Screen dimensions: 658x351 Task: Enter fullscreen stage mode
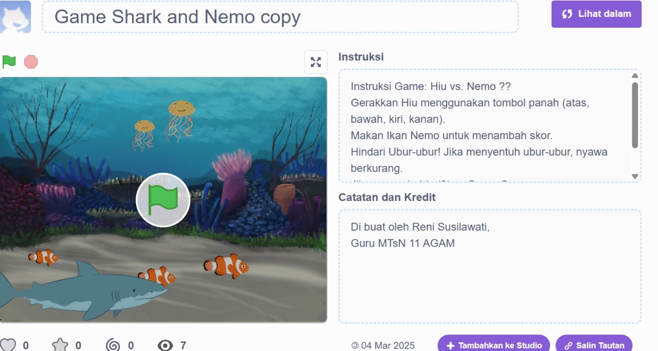(316, 62)
